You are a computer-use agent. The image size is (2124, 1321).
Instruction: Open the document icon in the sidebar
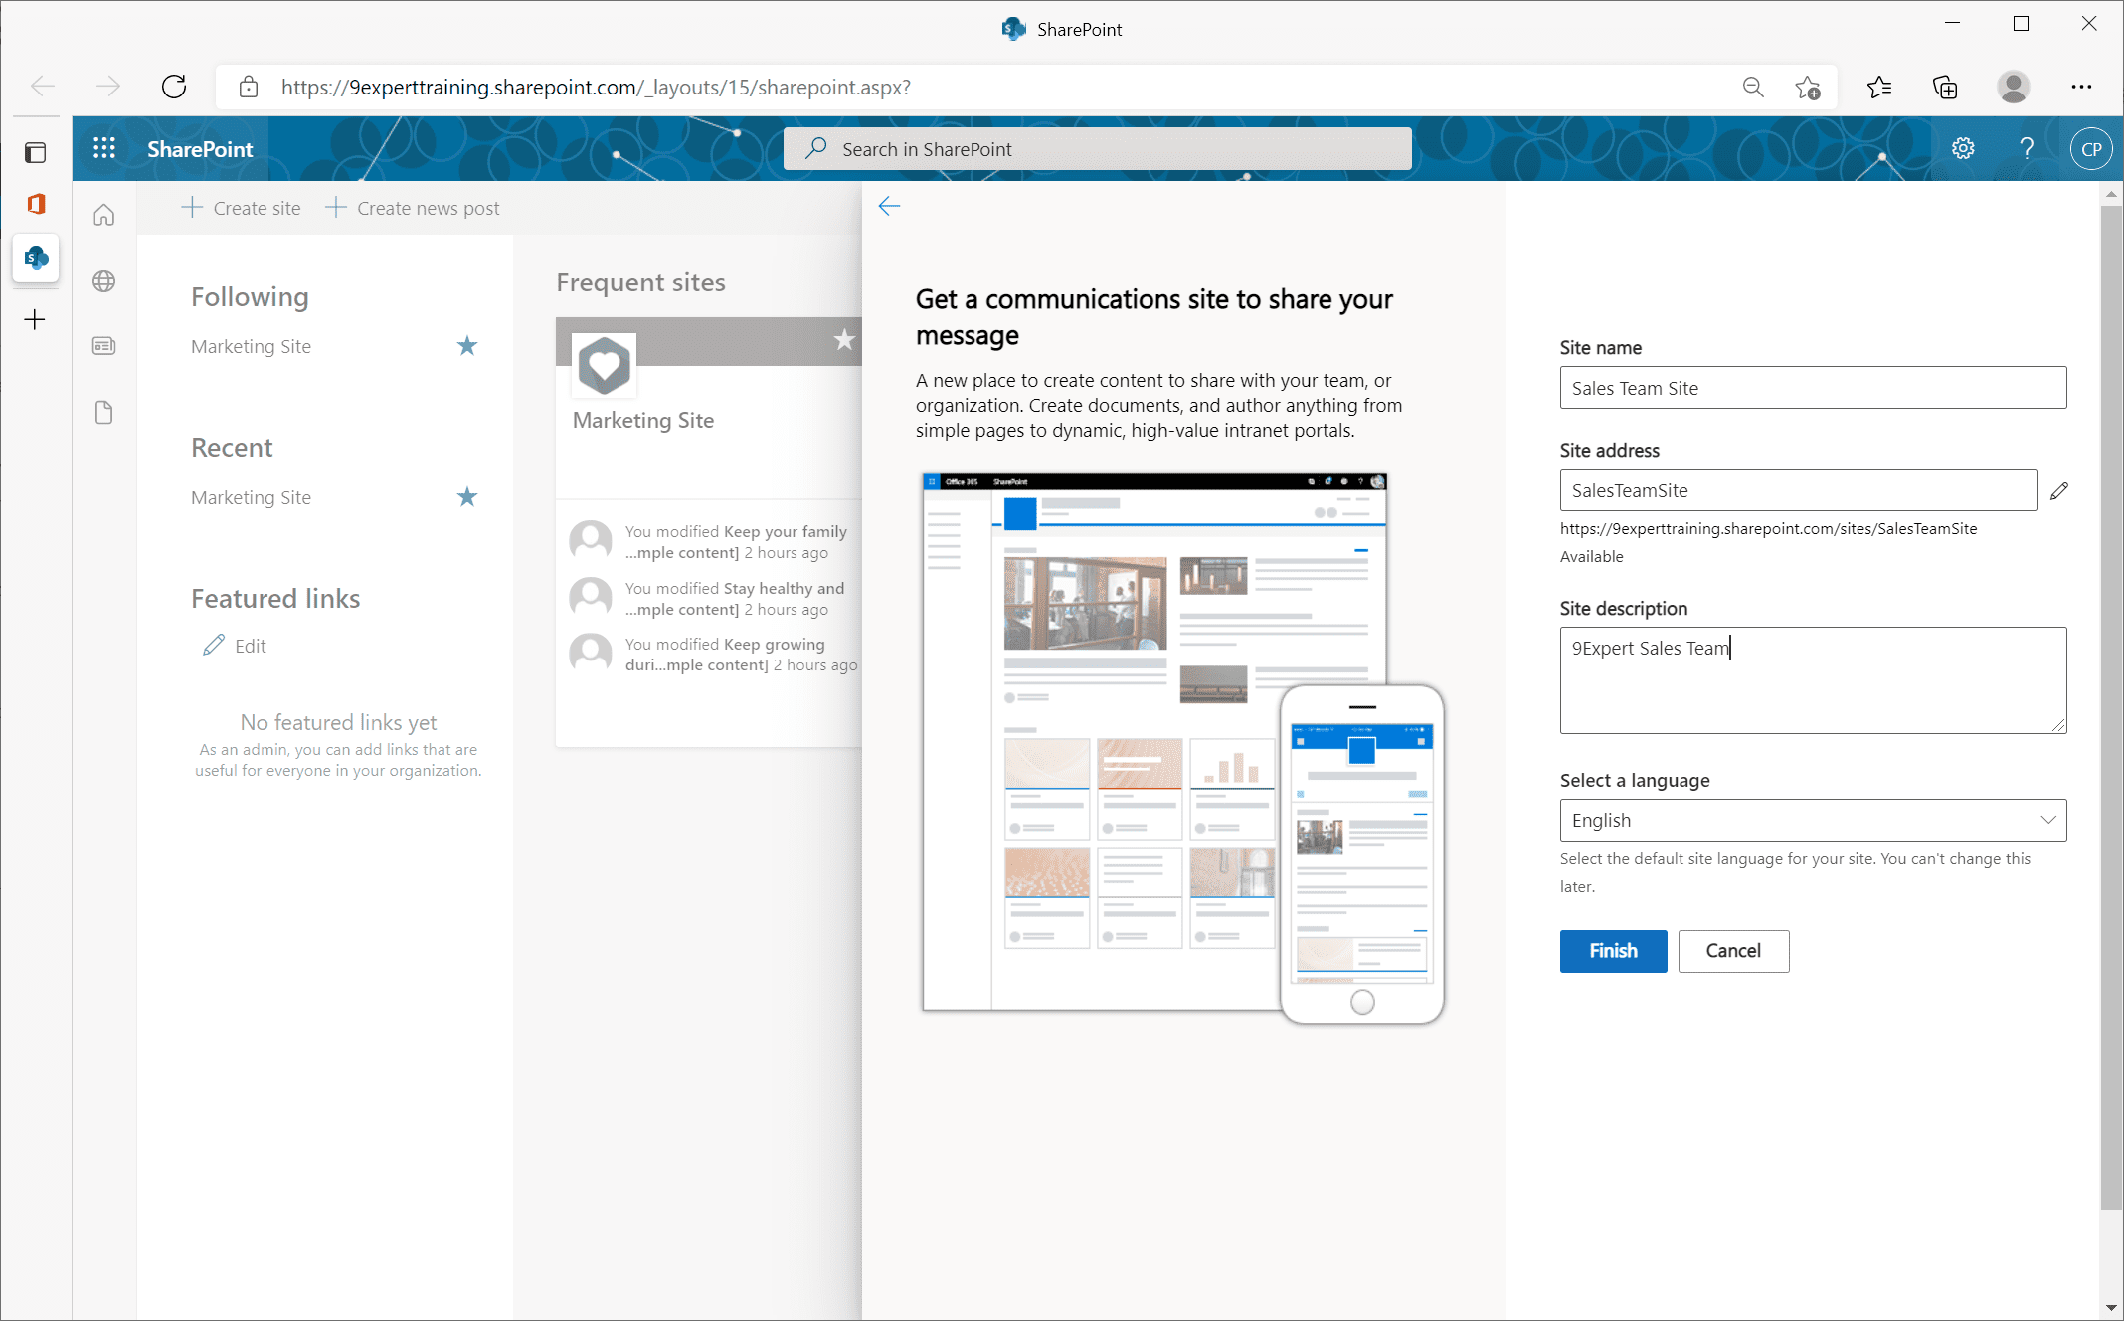(103, 412)
